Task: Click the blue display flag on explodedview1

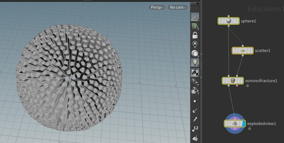Action: pyautogui.click(x=244, y=124)
